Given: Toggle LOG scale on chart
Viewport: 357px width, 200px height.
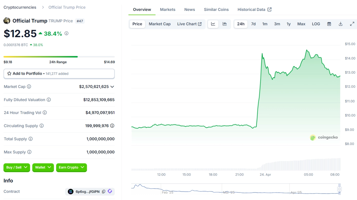Looking at the screenshot, I should (316, 24).
